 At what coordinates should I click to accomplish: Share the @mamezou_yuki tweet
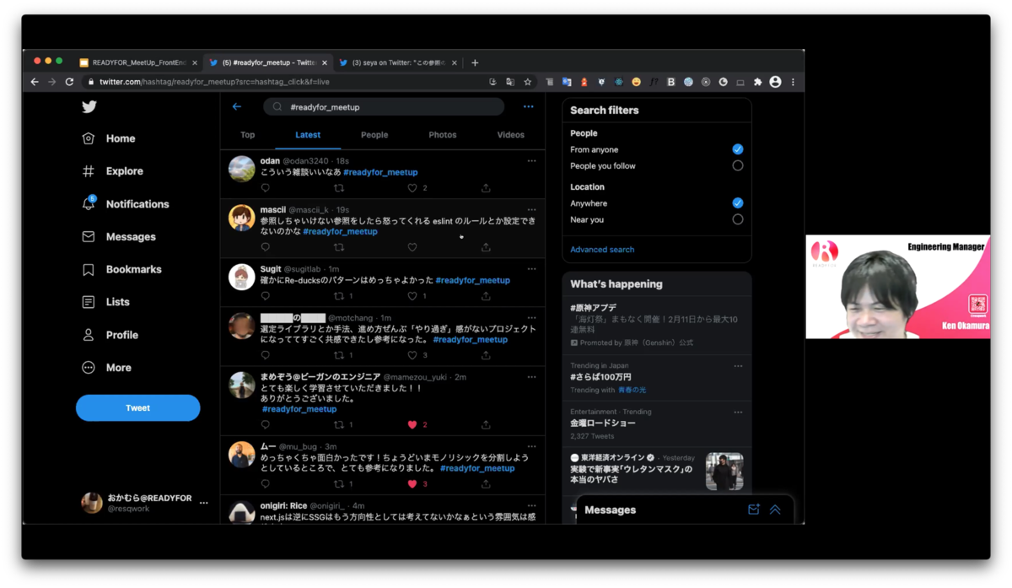click(486, 424)
